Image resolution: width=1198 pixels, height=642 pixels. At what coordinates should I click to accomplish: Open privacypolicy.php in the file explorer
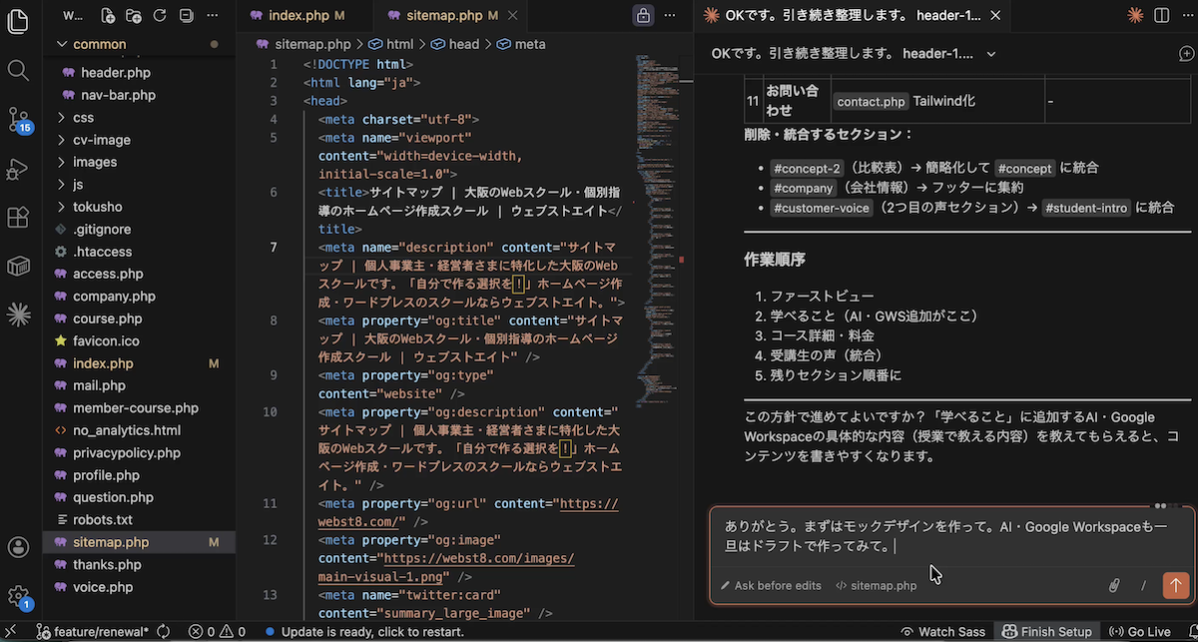click(126, 453)
